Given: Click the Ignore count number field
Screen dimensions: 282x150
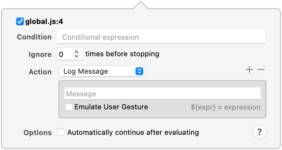Looking at the screenshot, I should pos(65,54).
